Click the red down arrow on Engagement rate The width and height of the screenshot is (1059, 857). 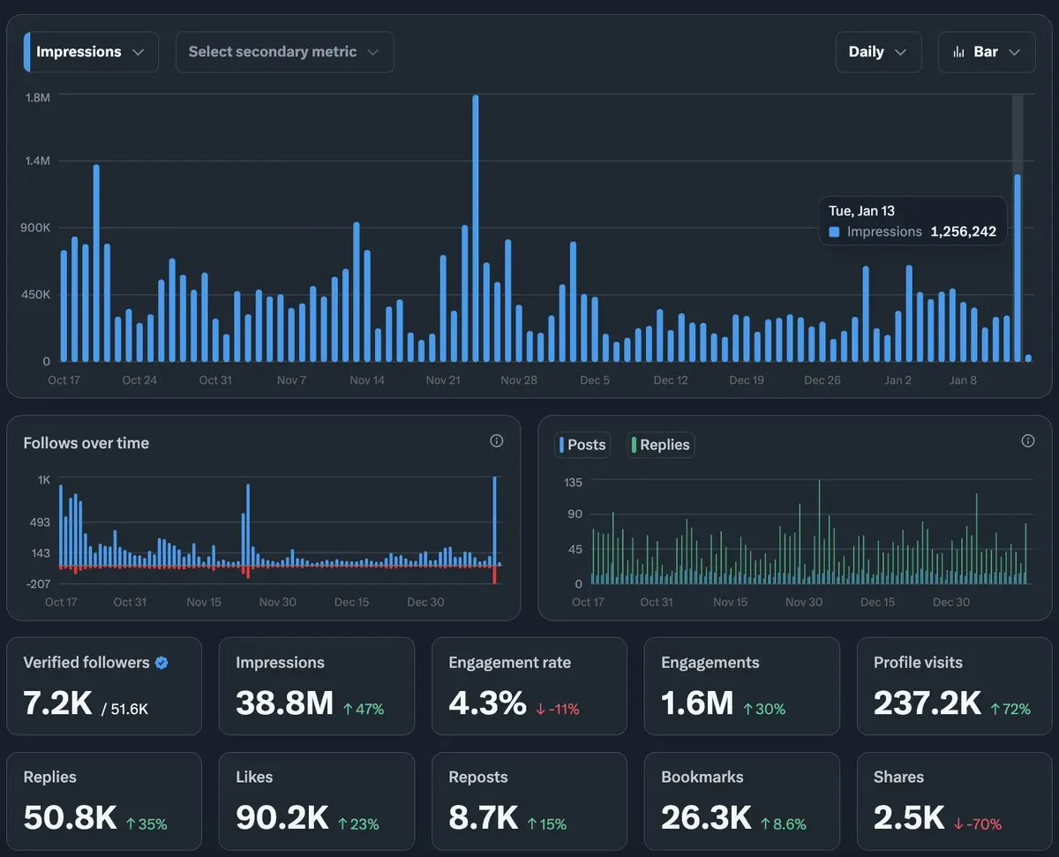pyautogui.click(x=541, y=709)
